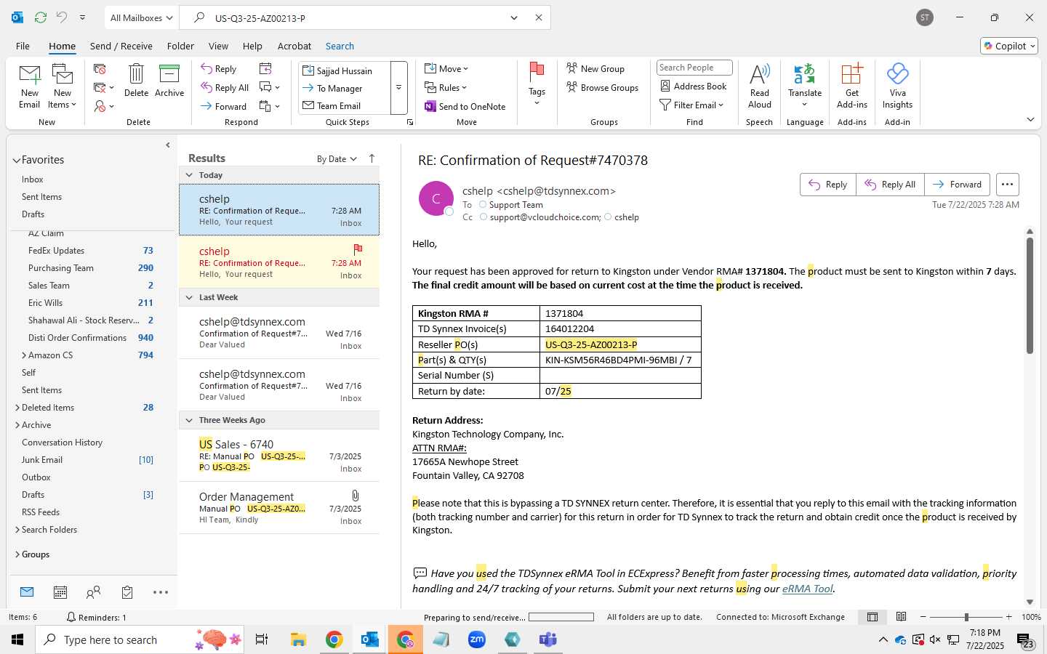Collapse Three Weeks Ago group
Screen dimensions: 1047x654
pyautogui.click(x=189, y=420)
